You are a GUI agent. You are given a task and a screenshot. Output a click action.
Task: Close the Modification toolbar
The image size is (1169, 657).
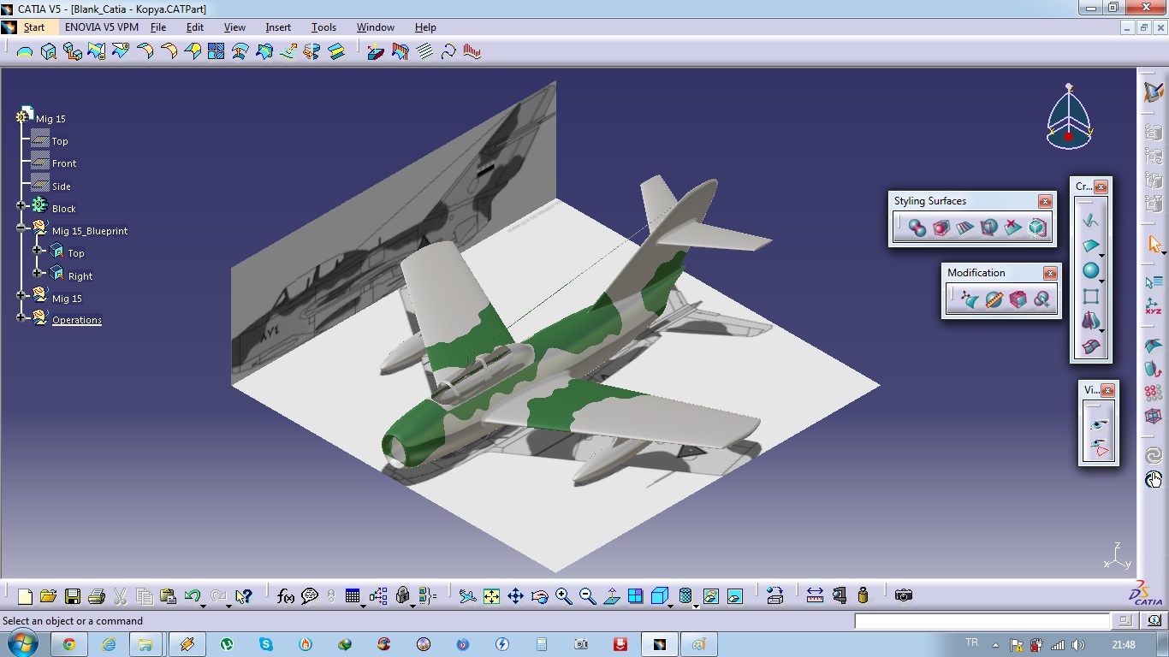(x=1050, y=273)
